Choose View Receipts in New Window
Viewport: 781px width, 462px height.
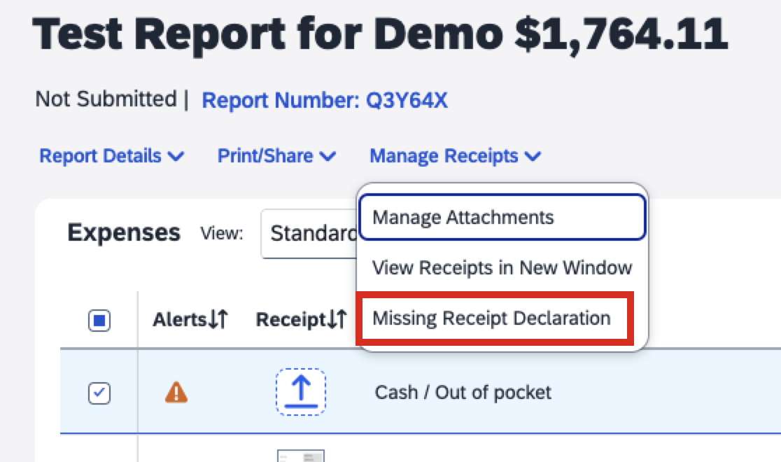coord(502,267)
